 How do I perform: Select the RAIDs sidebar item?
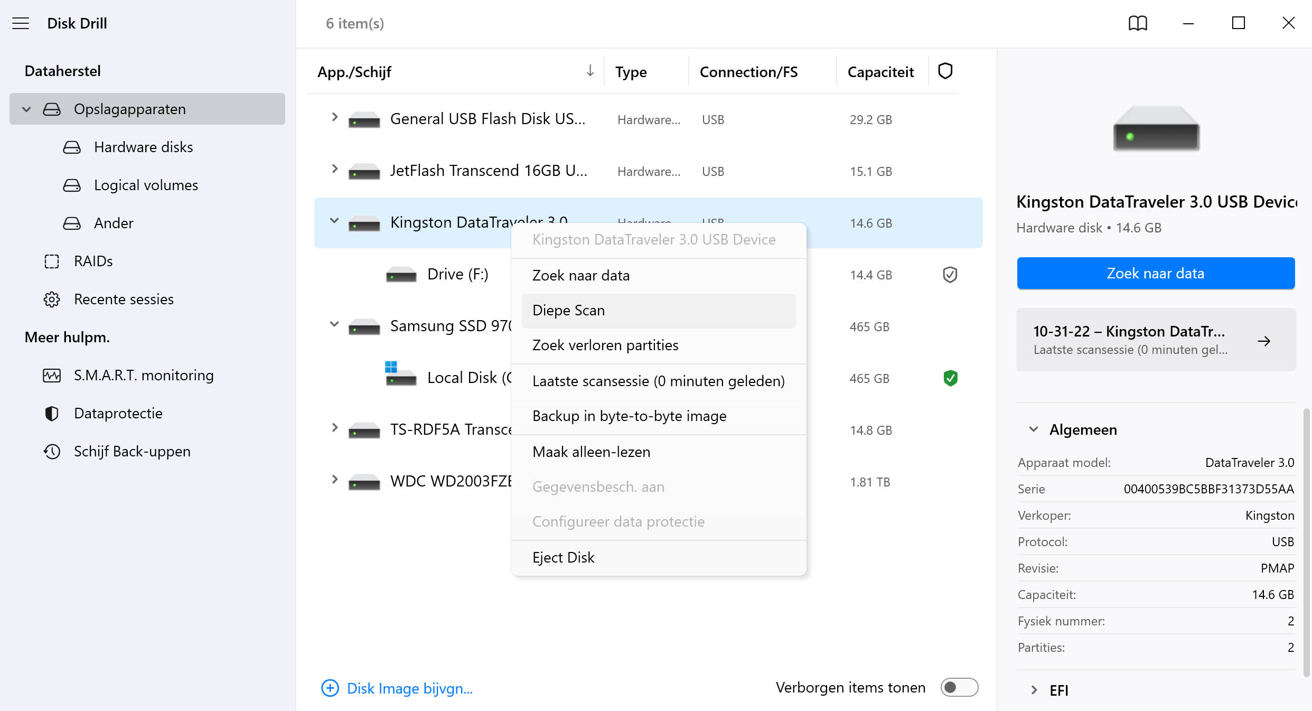[x=93, y=261]
